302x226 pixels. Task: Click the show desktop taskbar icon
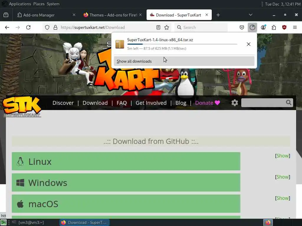3,222
